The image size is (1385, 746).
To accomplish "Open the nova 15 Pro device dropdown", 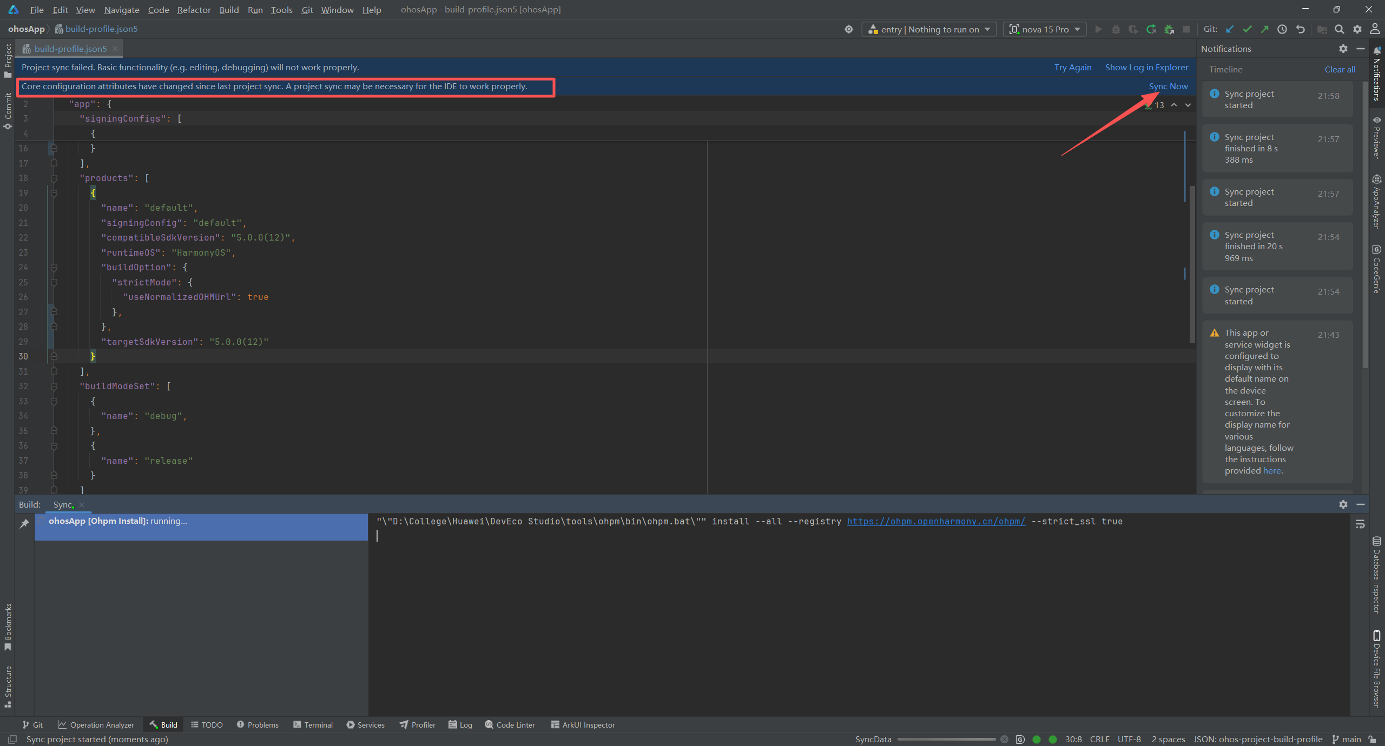I will [1044, 29].
